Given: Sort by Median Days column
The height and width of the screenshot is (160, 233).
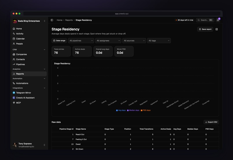Looking at the screenshot, I should pyautogui.click(x=193, y=129).
